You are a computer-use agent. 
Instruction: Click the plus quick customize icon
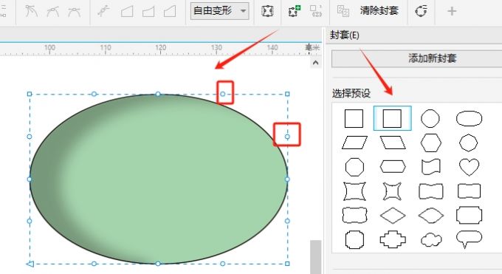pos(452,11)
